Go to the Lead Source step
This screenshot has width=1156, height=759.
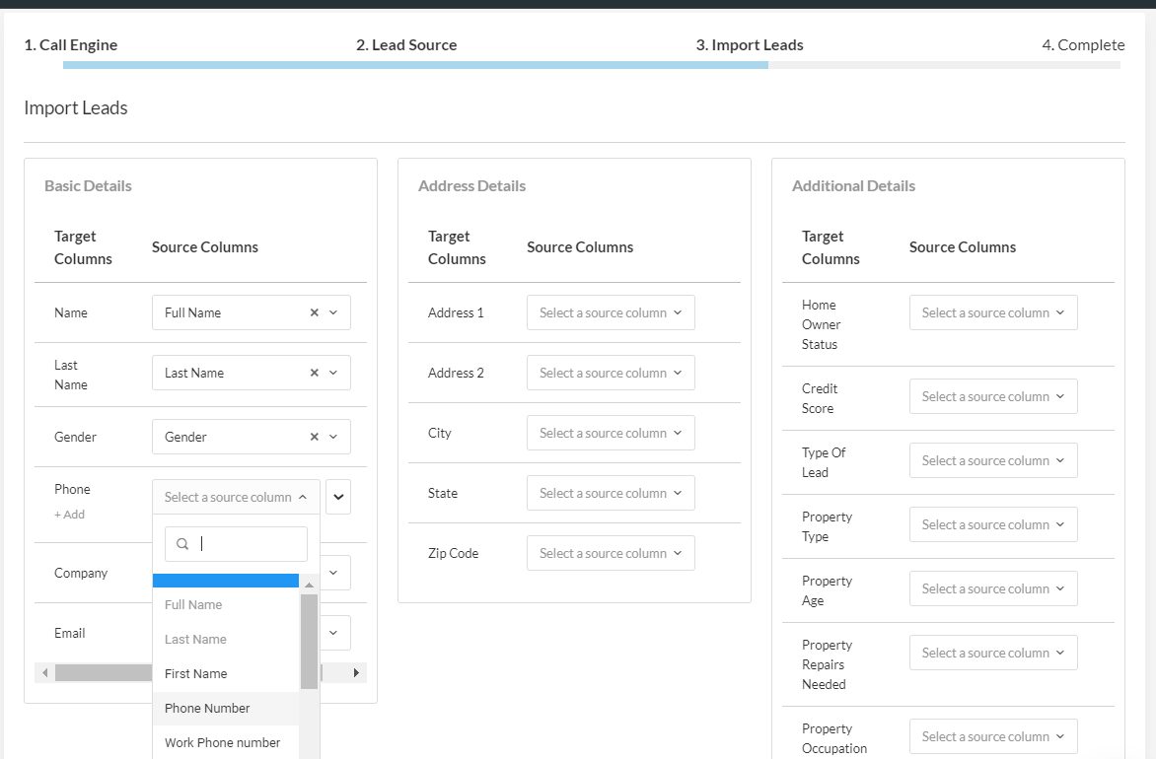pos(406,44)
